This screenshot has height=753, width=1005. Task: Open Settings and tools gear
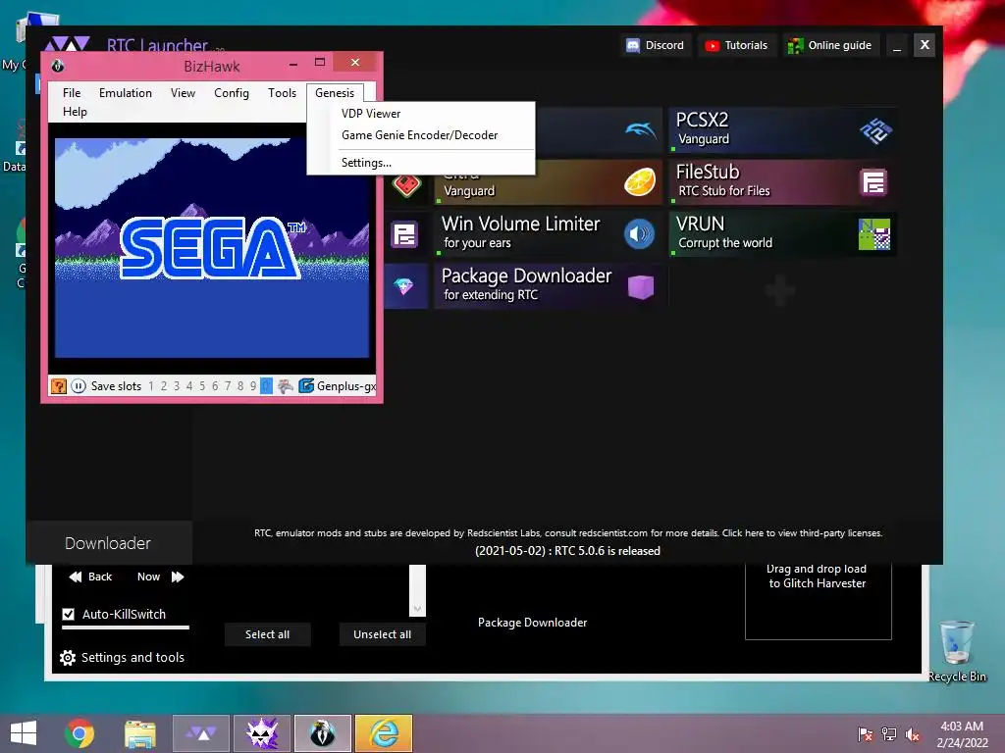122,658
